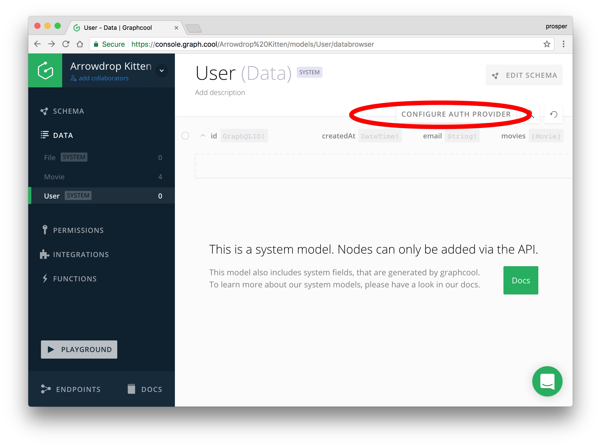Click the browser back arrow
Image resolution: width=601 pixels, height=447 pixels.
tap(37, 44)
